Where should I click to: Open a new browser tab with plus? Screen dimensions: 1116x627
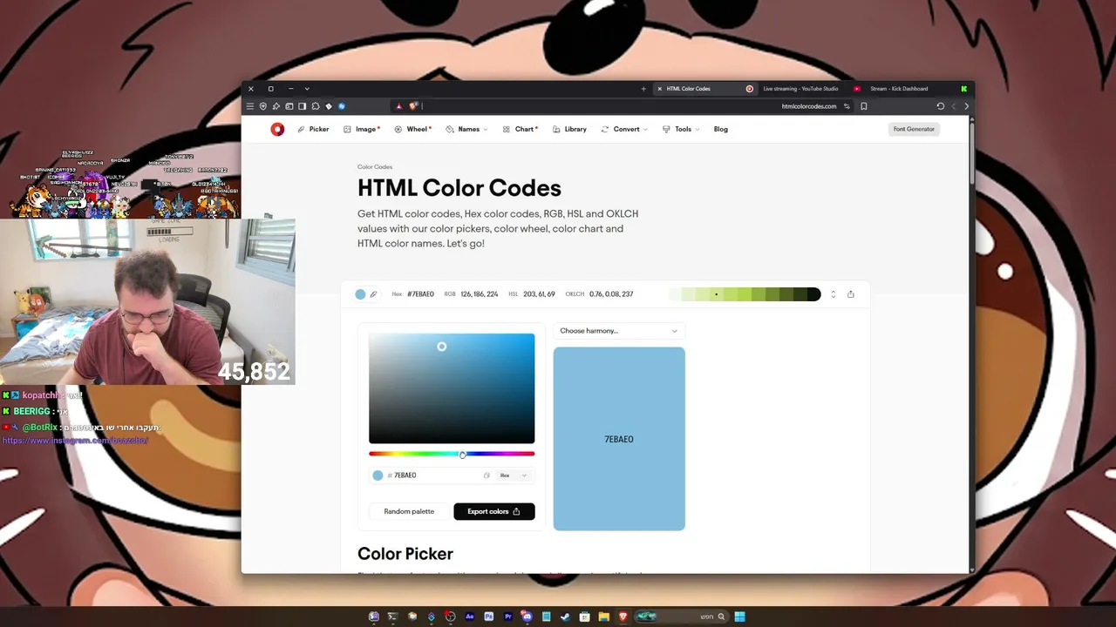pyautogui.click(x=643, y=89)
